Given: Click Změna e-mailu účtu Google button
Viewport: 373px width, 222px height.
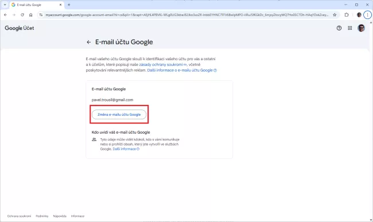Looking at the screenshot, I should click(119, 114).
